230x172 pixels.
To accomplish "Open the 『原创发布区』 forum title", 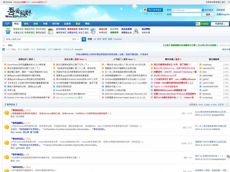I will tap(18, 110).
